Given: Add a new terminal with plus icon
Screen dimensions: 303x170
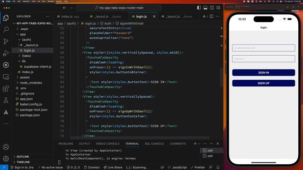Looking at the screenshot, I should coord(195,144).
